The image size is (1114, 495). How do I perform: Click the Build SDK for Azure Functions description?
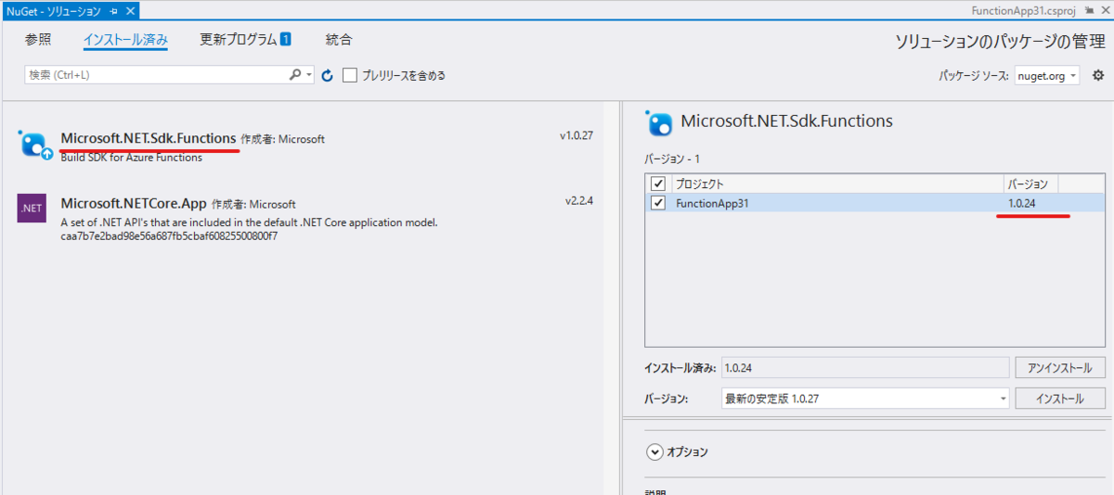tap(131, 158)
